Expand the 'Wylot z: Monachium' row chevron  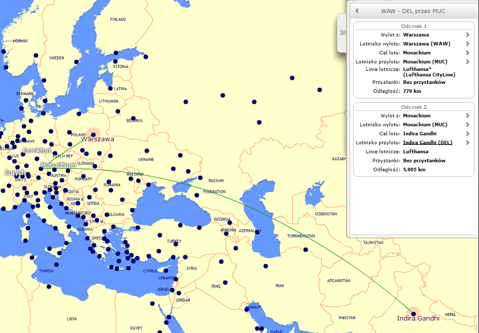[x=468, y=116]
